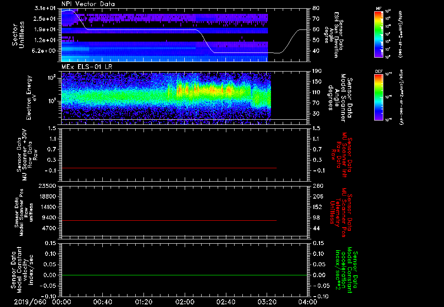The width and height of the screenshot is (444, 307).
Task: Click the "23500" scanner position tick value
Action: tap(48, 186)
